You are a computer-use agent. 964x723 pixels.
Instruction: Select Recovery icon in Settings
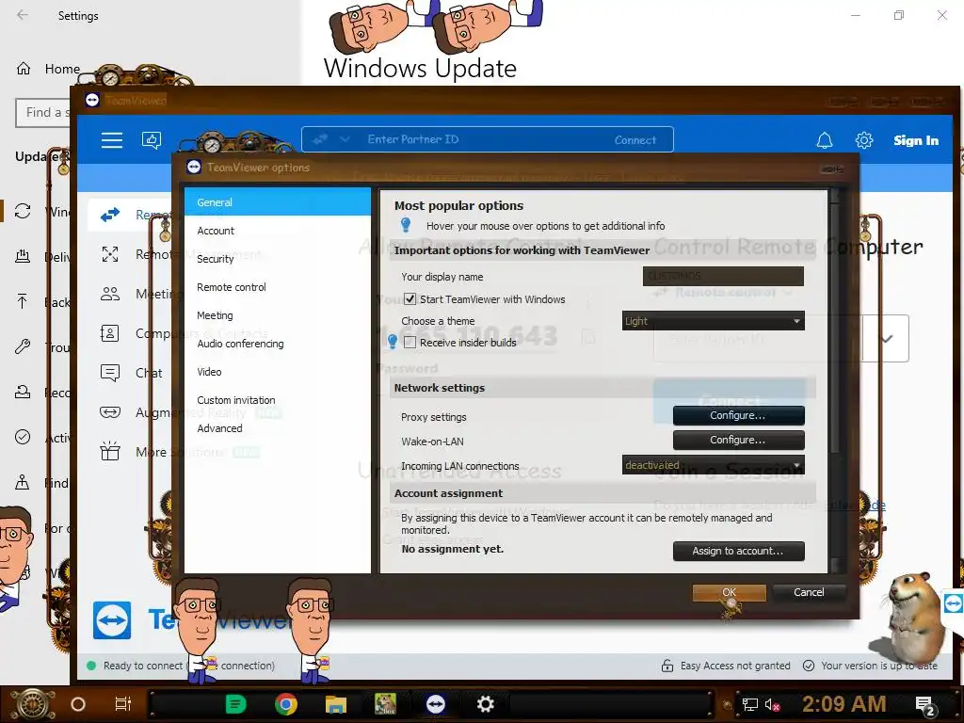[x=23, y=393]
